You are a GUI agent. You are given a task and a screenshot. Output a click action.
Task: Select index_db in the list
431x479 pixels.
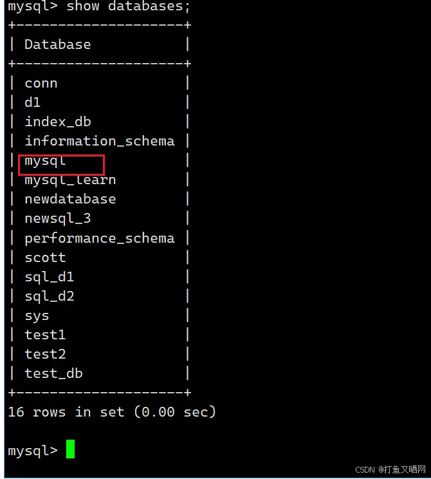coord(58,122)
